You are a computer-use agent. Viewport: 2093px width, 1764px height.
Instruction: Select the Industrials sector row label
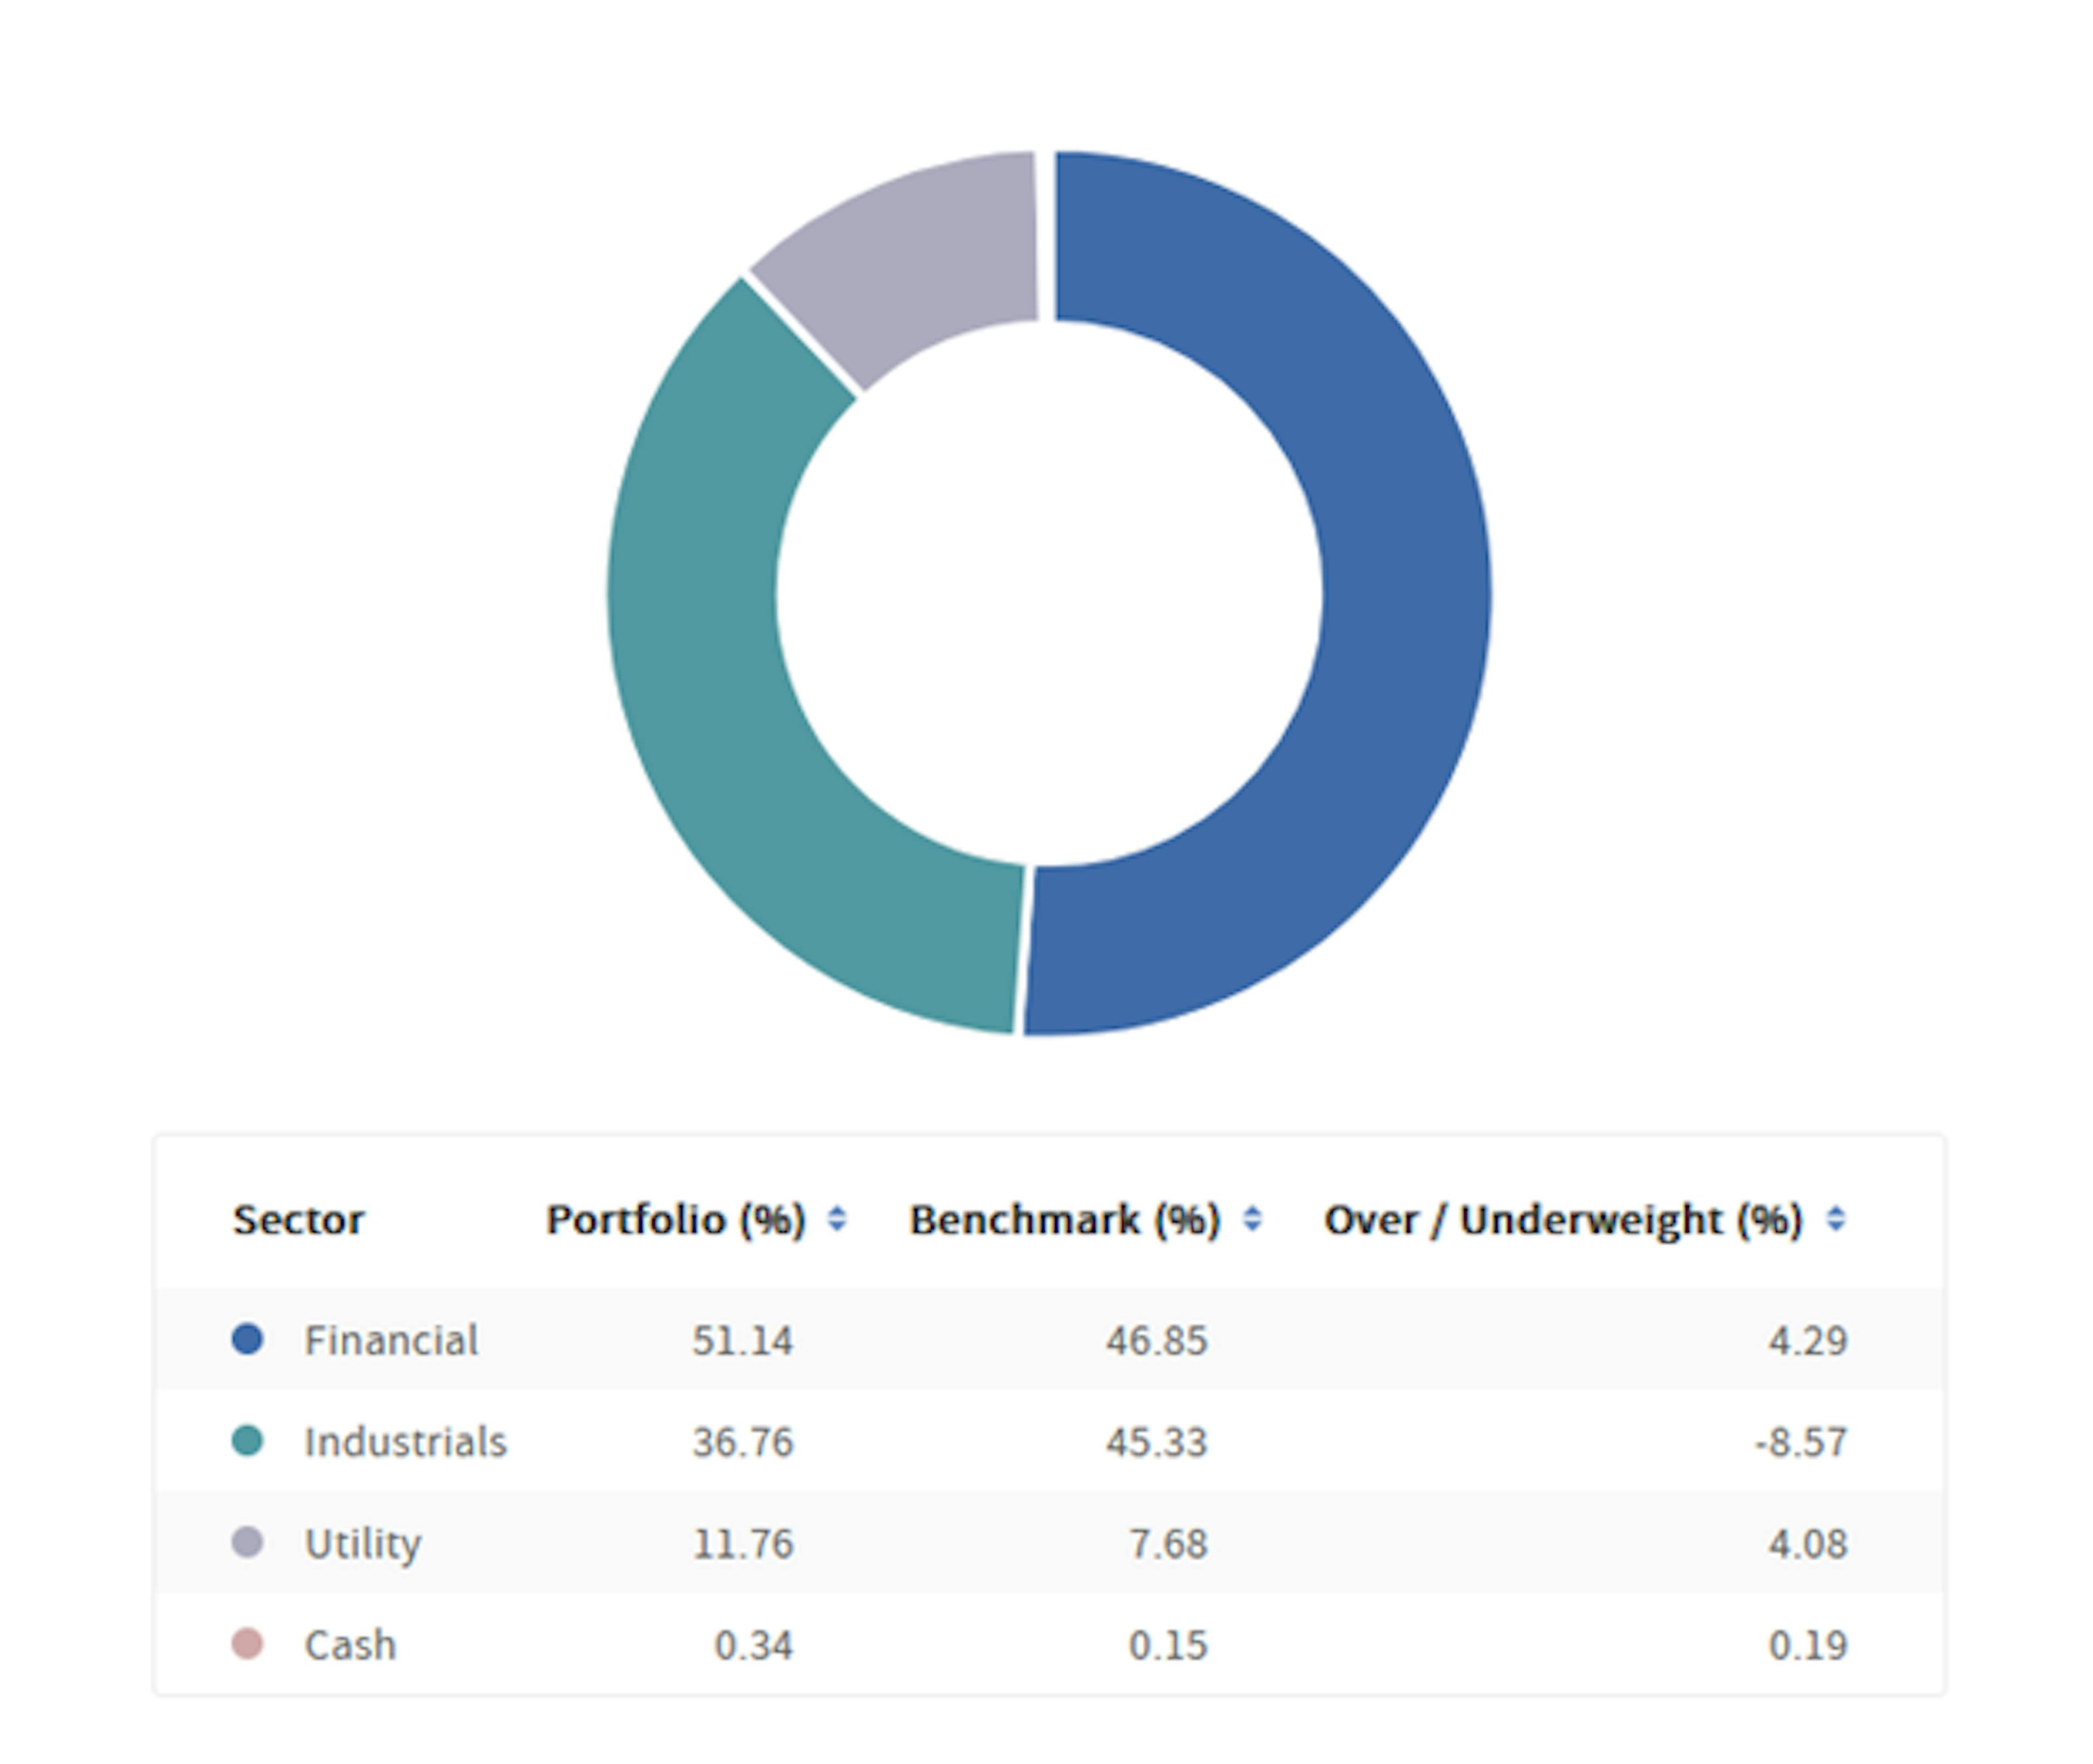405,1442
